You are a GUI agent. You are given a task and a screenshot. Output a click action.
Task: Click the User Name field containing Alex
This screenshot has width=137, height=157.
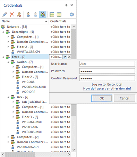coord(107,64)
